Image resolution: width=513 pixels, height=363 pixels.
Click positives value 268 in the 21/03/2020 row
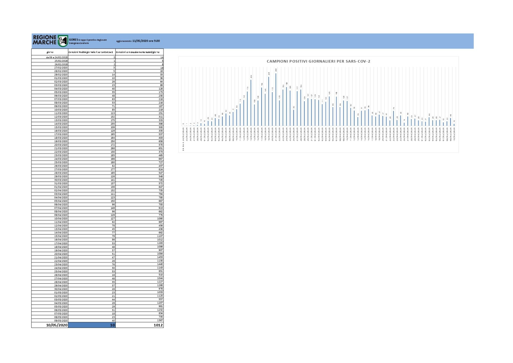pyautogui.click(x=92, y=148)
